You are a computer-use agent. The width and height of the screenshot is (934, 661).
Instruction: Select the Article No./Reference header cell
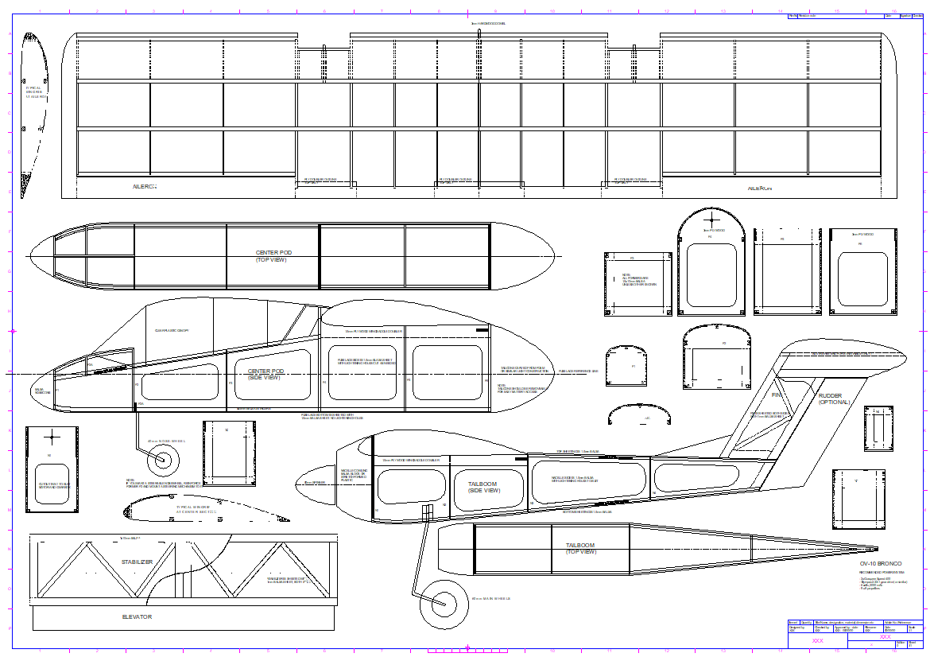click(x=903, y=622)
